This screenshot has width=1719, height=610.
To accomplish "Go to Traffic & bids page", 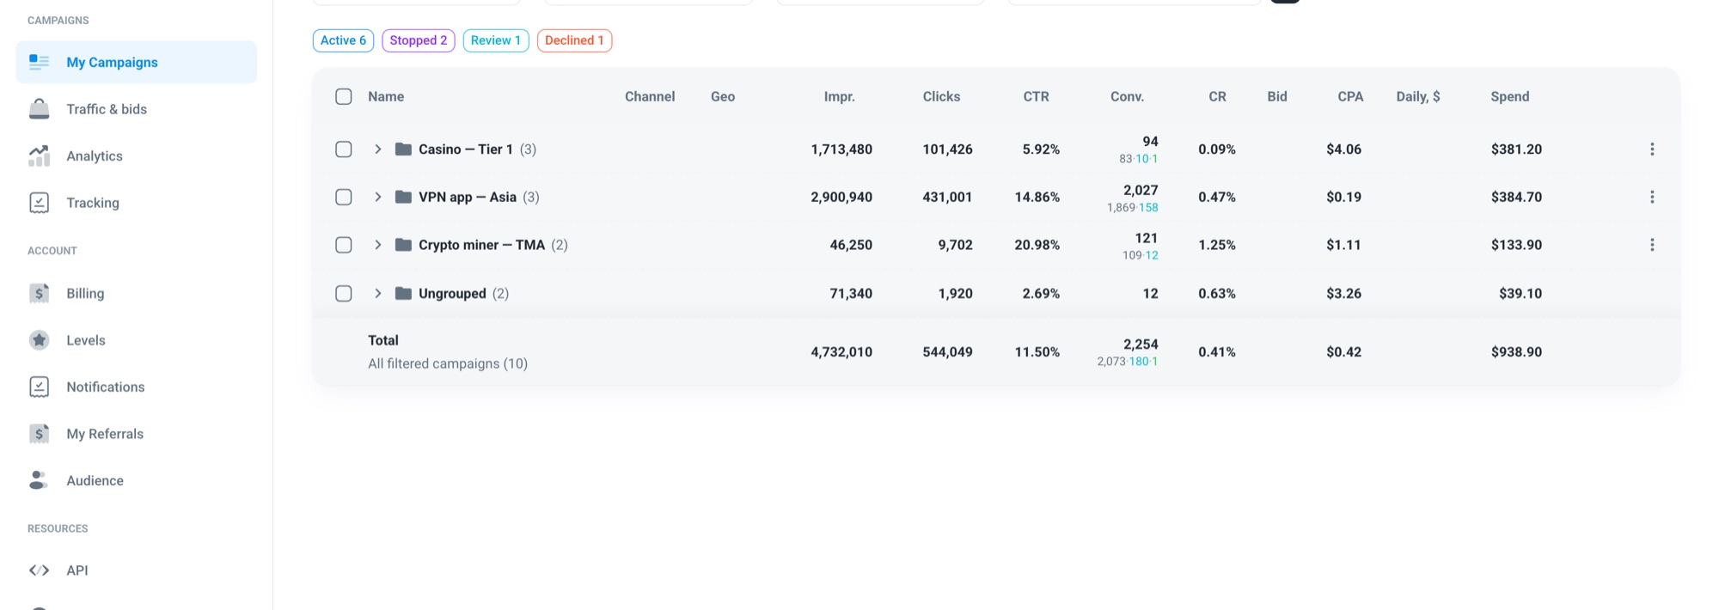I will tap(137, 109).
